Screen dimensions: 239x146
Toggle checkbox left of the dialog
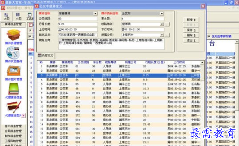(30, 36)
